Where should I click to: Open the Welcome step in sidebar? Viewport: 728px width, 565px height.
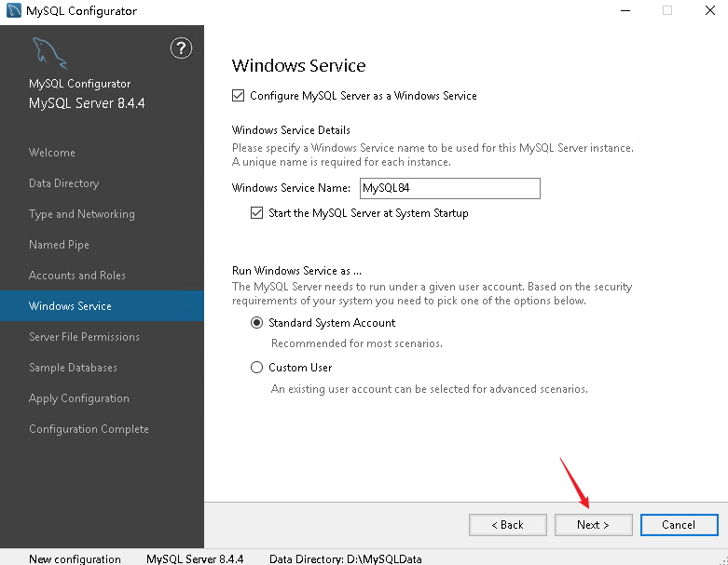[52, 153]
